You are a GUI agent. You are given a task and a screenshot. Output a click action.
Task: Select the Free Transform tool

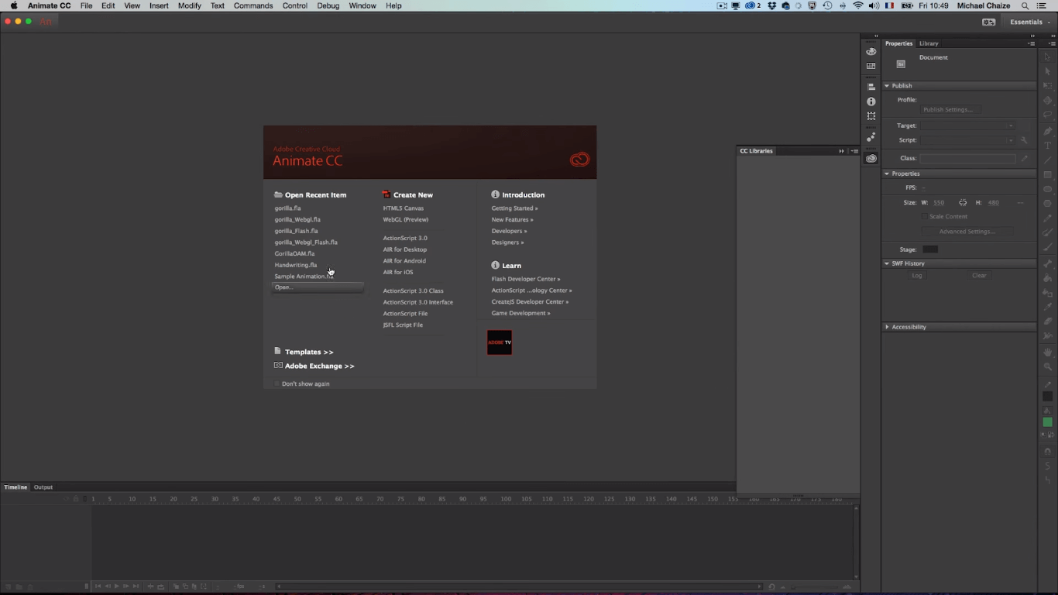coord(1048,86)
